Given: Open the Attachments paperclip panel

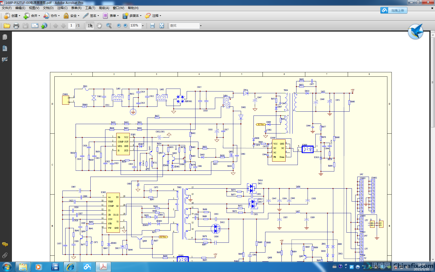Looking at the screenshot, I should tap(5, 256).
